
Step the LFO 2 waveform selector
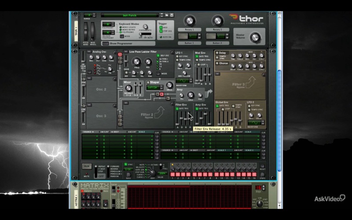263,123
